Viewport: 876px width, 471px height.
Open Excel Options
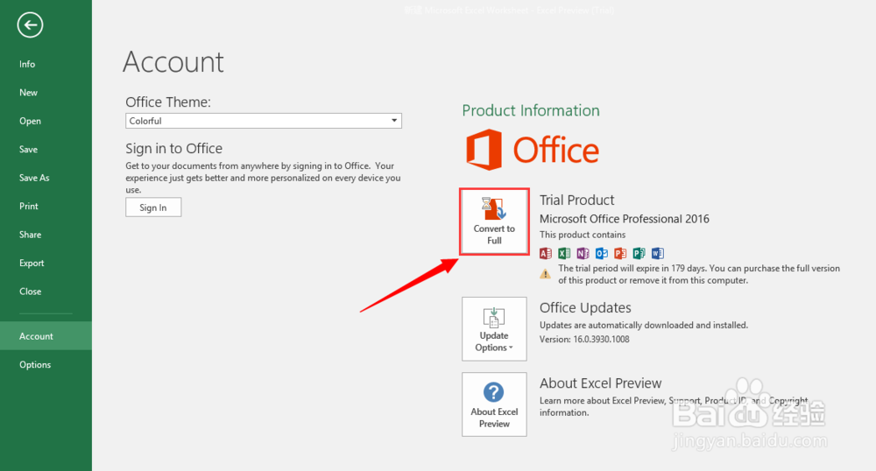pyautogui.click(x=35, y=365)
